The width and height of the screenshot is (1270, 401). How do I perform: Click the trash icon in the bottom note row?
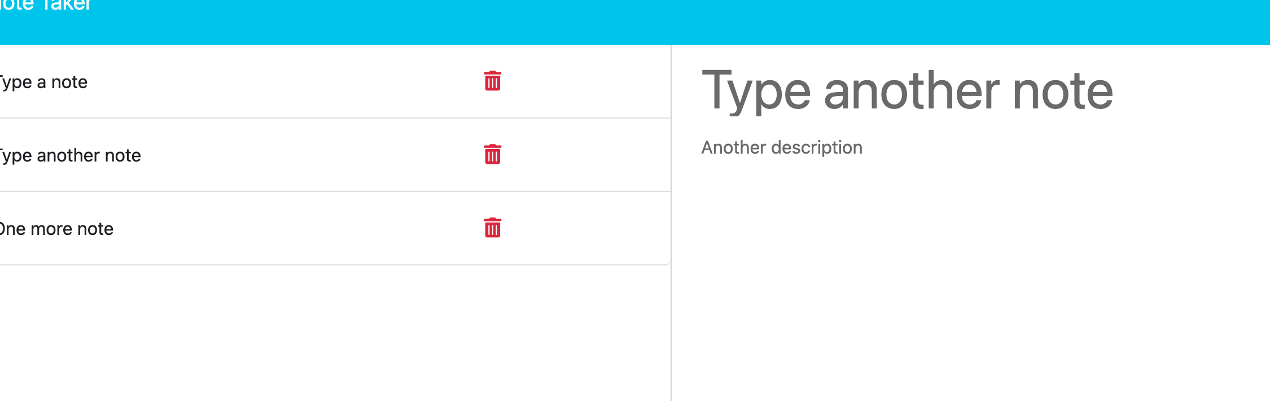[492, 228]
